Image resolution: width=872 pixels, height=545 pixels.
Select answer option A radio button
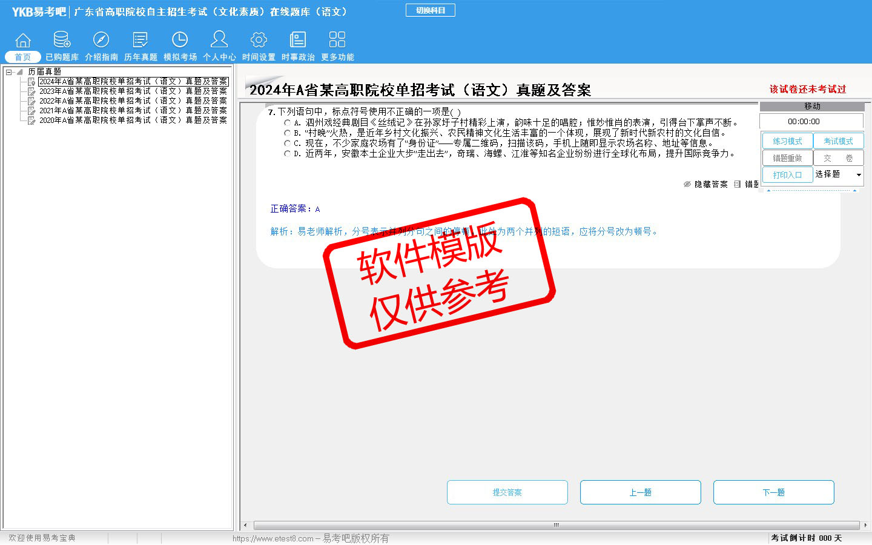coord(288,123)
